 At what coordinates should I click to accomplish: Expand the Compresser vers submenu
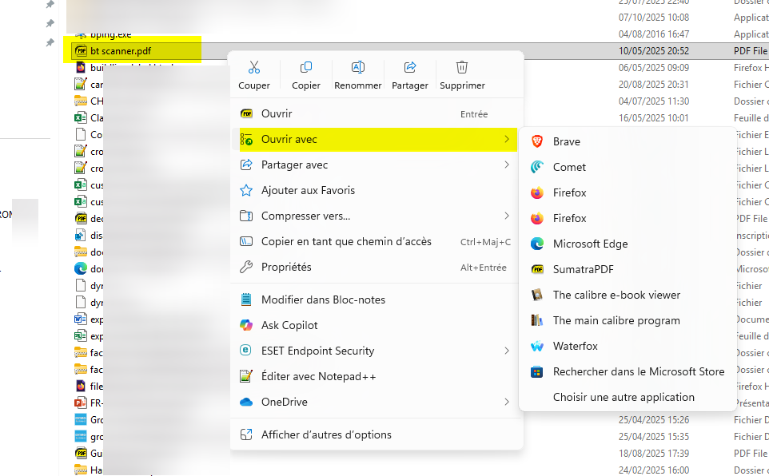507,216
